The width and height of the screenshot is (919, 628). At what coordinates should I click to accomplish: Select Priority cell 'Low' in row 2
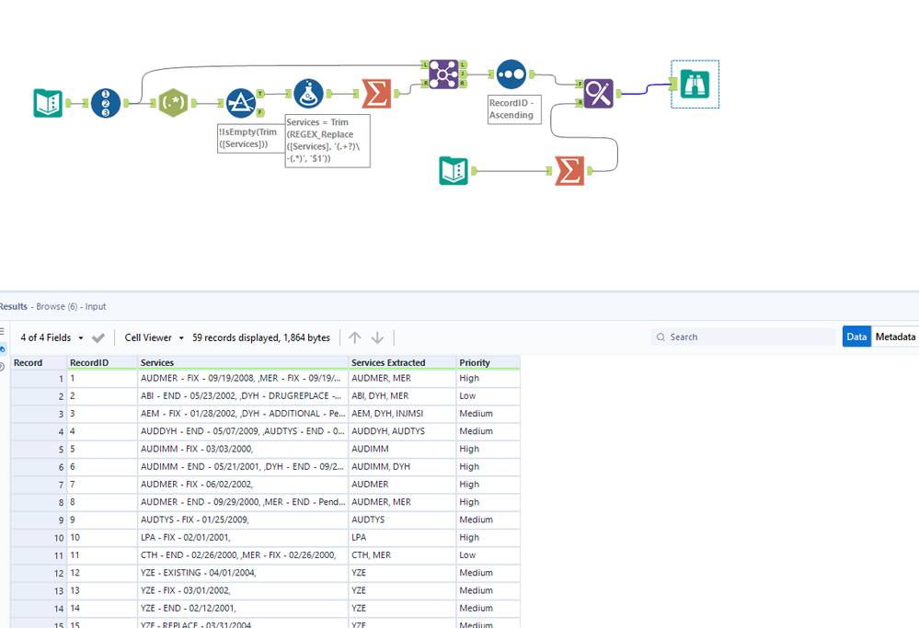(488, 396)
